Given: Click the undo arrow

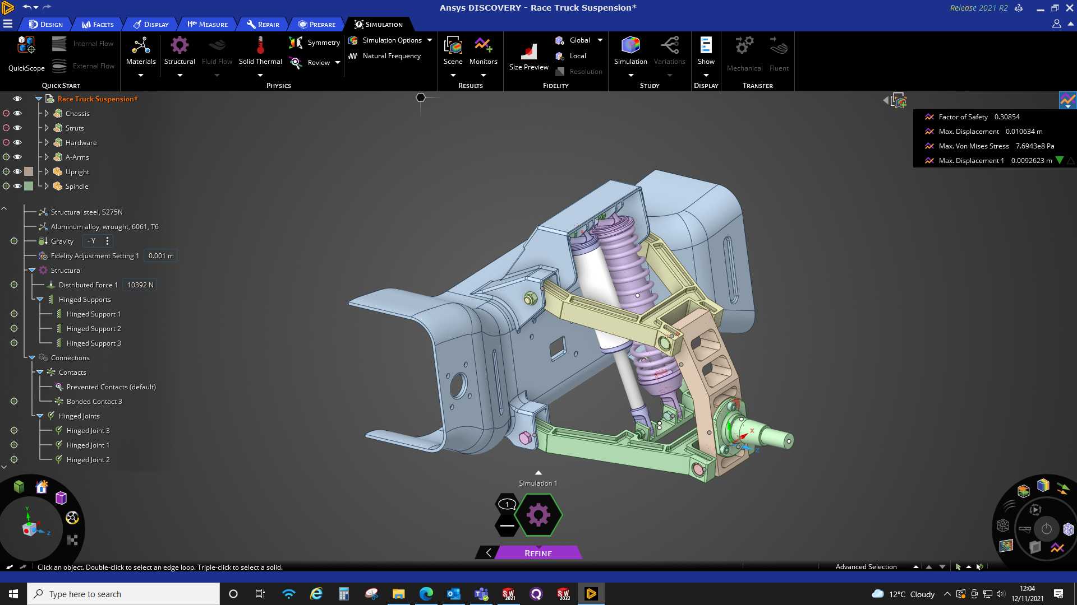Looking at the screenshot, I should 27,7.
